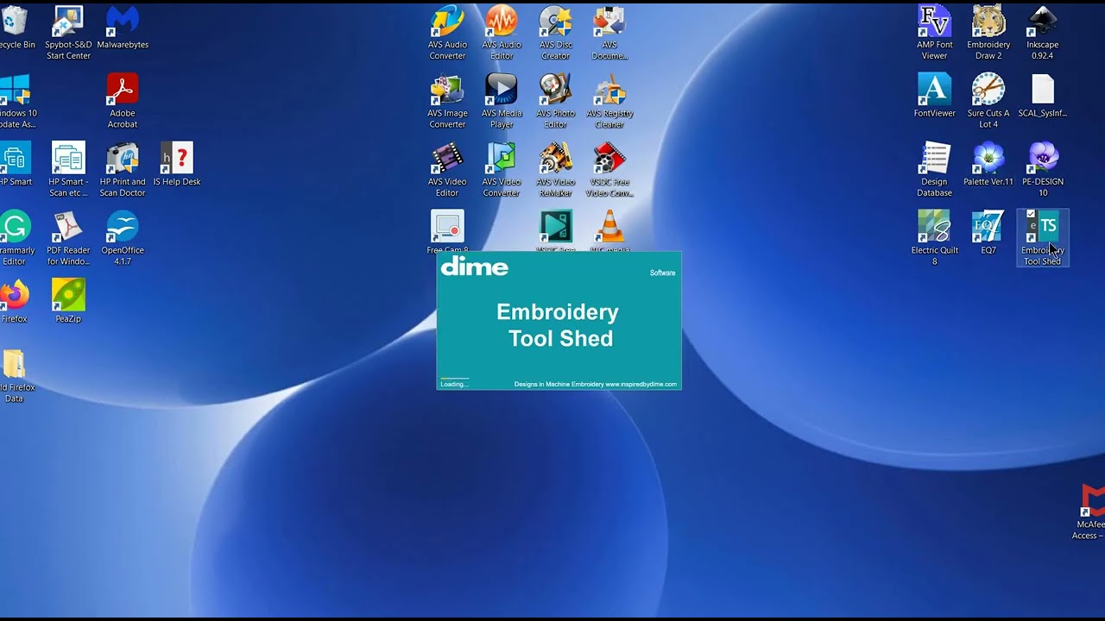Select the HP Smart desktop icon

[15, 164]
